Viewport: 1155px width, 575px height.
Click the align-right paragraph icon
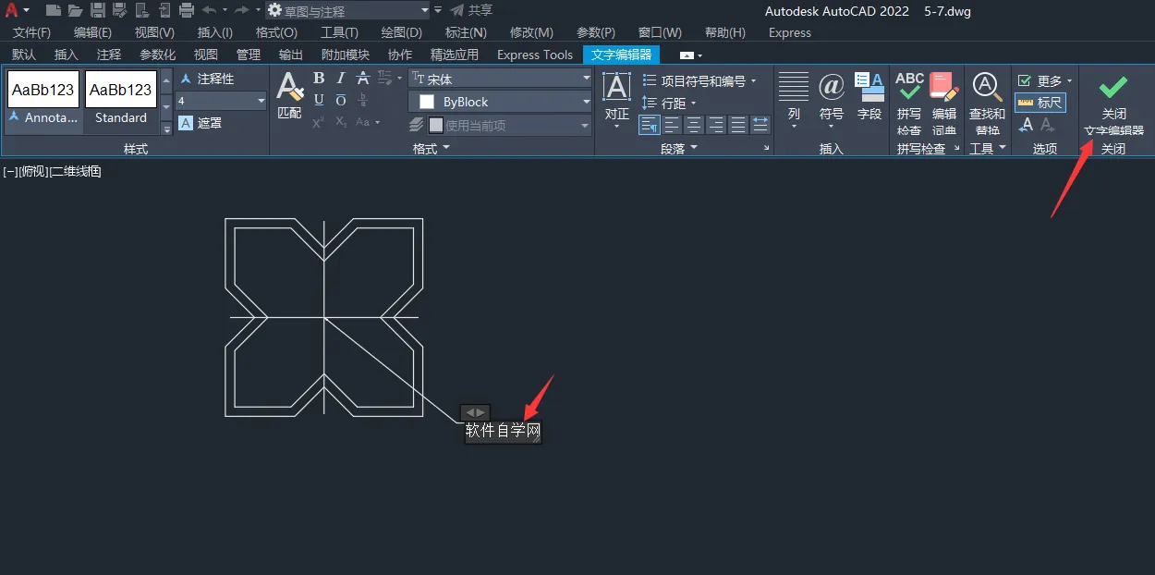[x=716, y=124]
